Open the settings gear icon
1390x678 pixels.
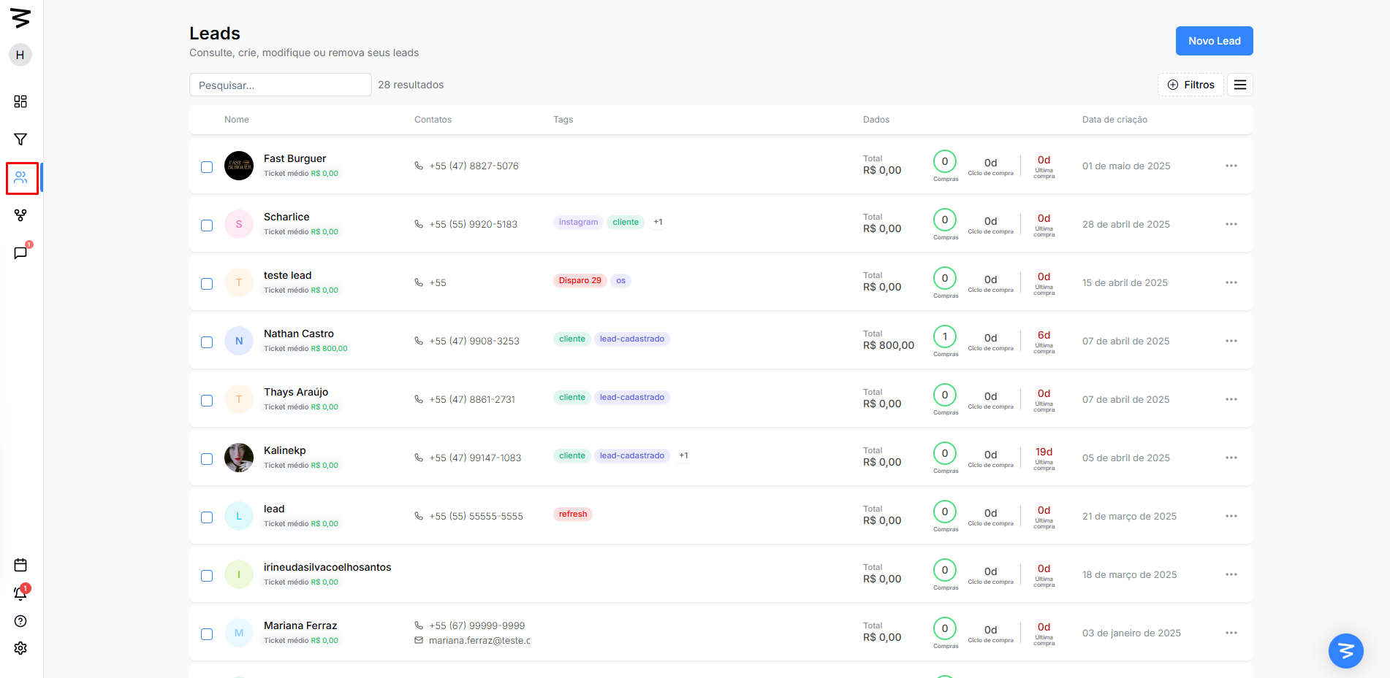click(x=20, y=648)
